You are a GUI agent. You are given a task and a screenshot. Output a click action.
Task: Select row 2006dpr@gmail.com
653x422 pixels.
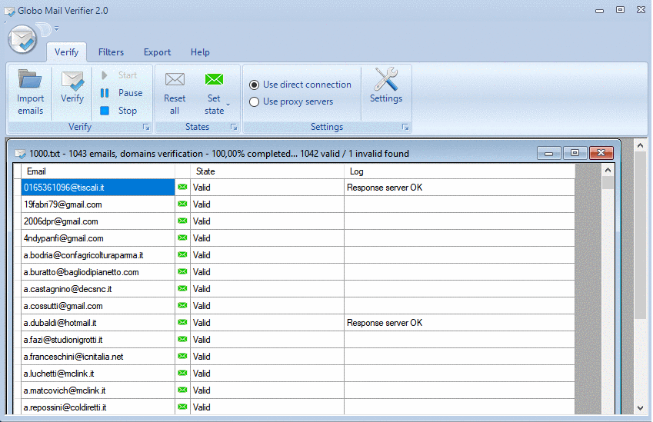point(98,221)
